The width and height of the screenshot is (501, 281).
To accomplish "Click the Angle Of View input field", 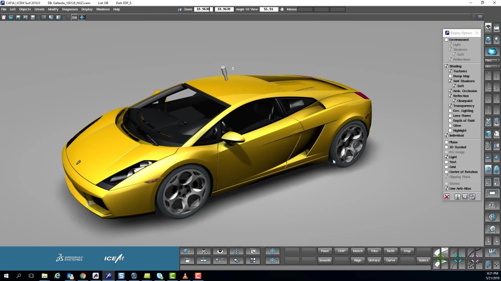I will [x=268, y=9].
